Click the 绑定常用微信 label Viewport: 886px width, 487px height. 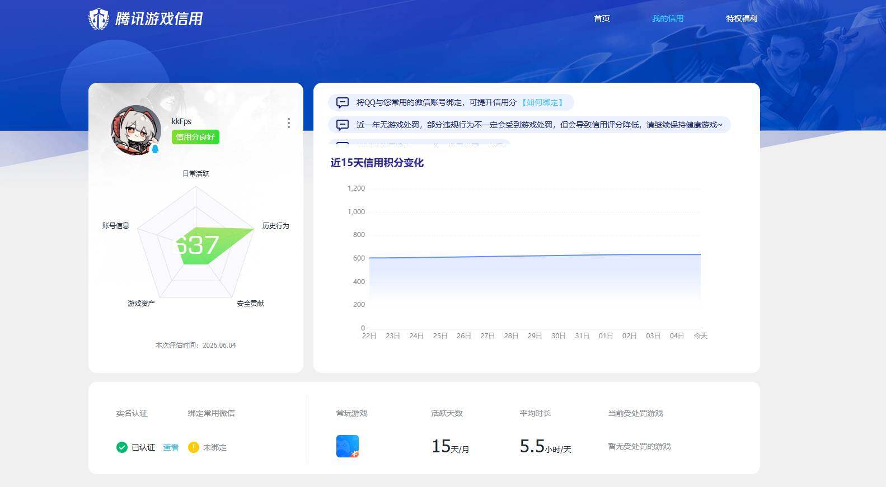click(211, 413)
